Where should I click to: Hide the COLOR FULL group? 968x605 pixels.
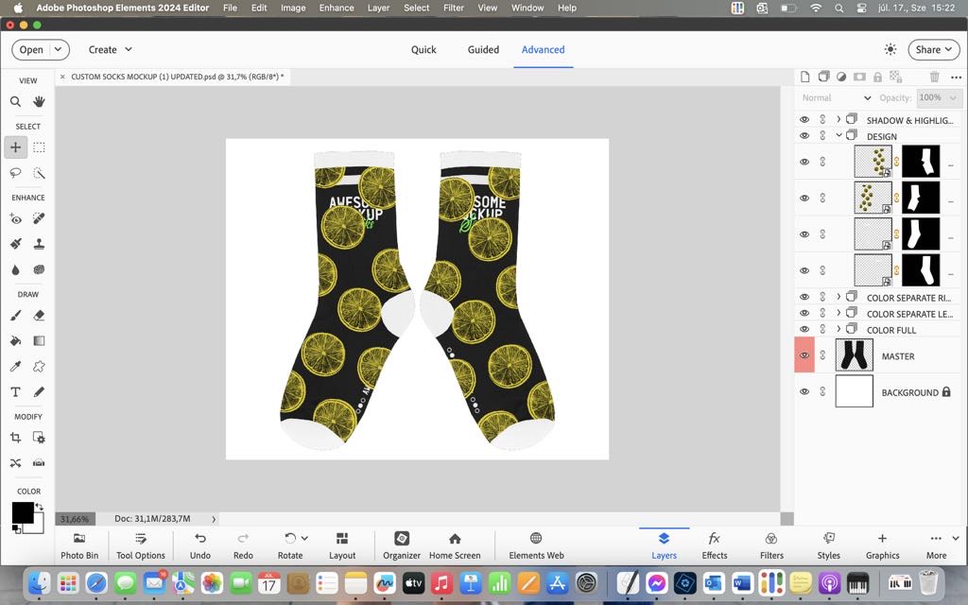[804, 329]
